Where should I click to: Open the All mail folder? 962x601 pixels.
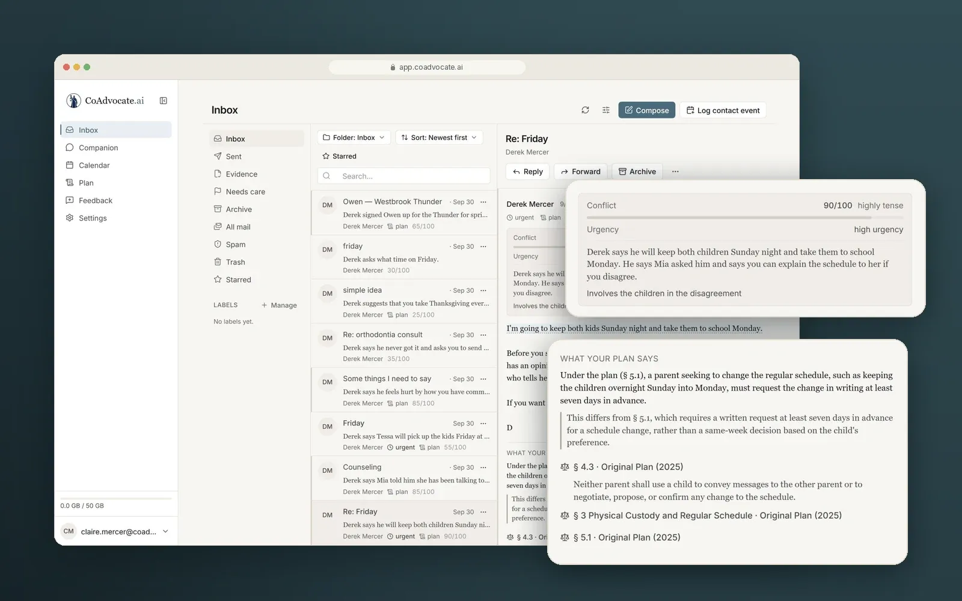tap(257, 227)
